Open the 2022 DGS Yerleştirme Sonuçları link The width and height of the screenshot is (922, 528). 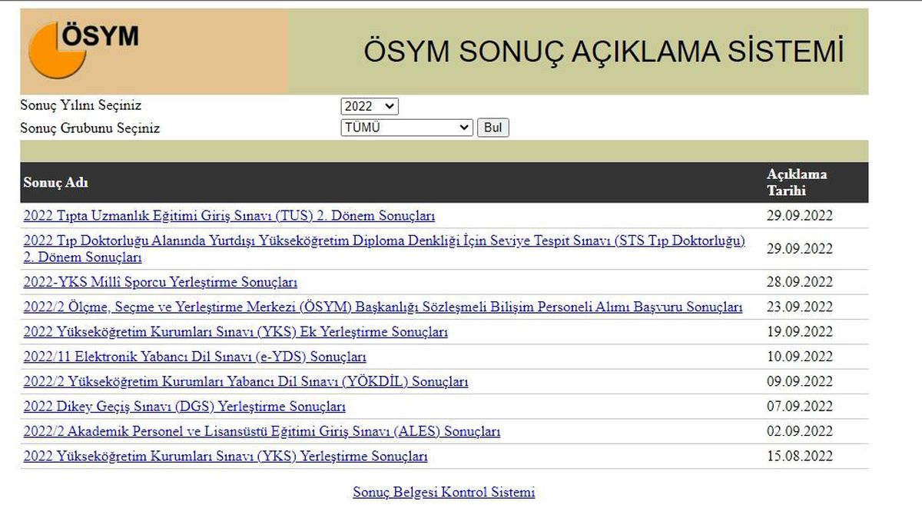pos(184,407)
